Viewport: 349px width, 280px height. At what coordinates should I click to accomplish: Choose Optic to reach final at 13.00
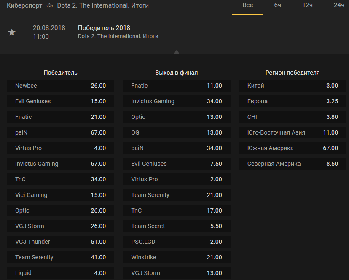pos(177,117)
